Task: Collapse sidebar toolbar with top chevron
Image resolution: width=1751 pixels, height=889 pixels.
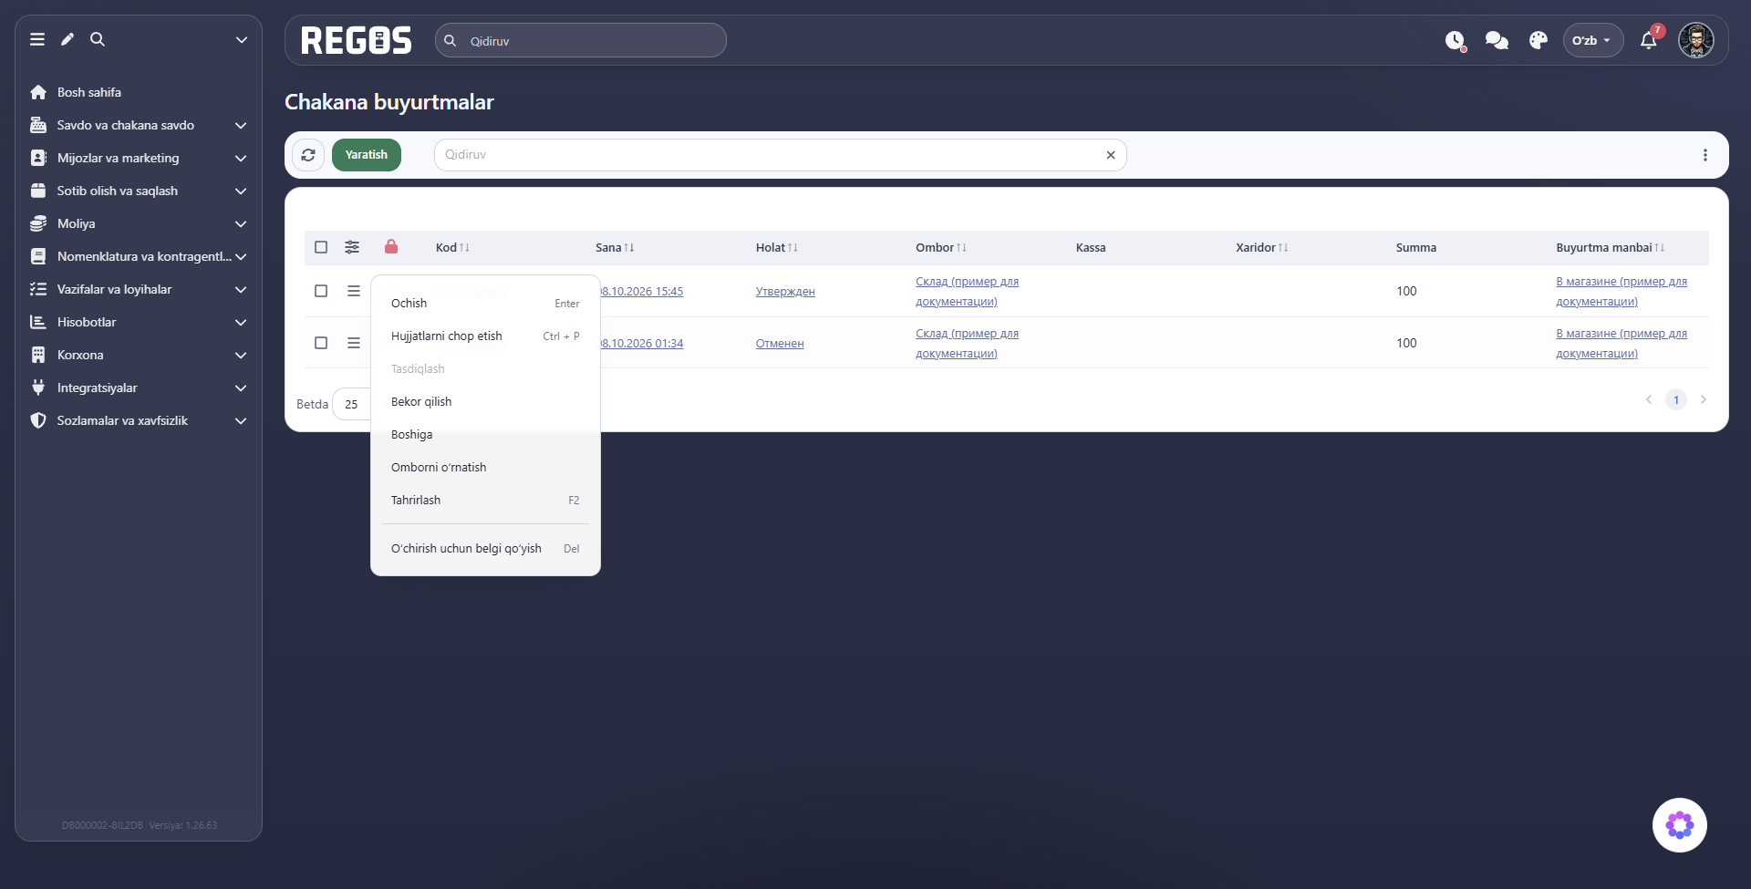Action: [242, 39]
